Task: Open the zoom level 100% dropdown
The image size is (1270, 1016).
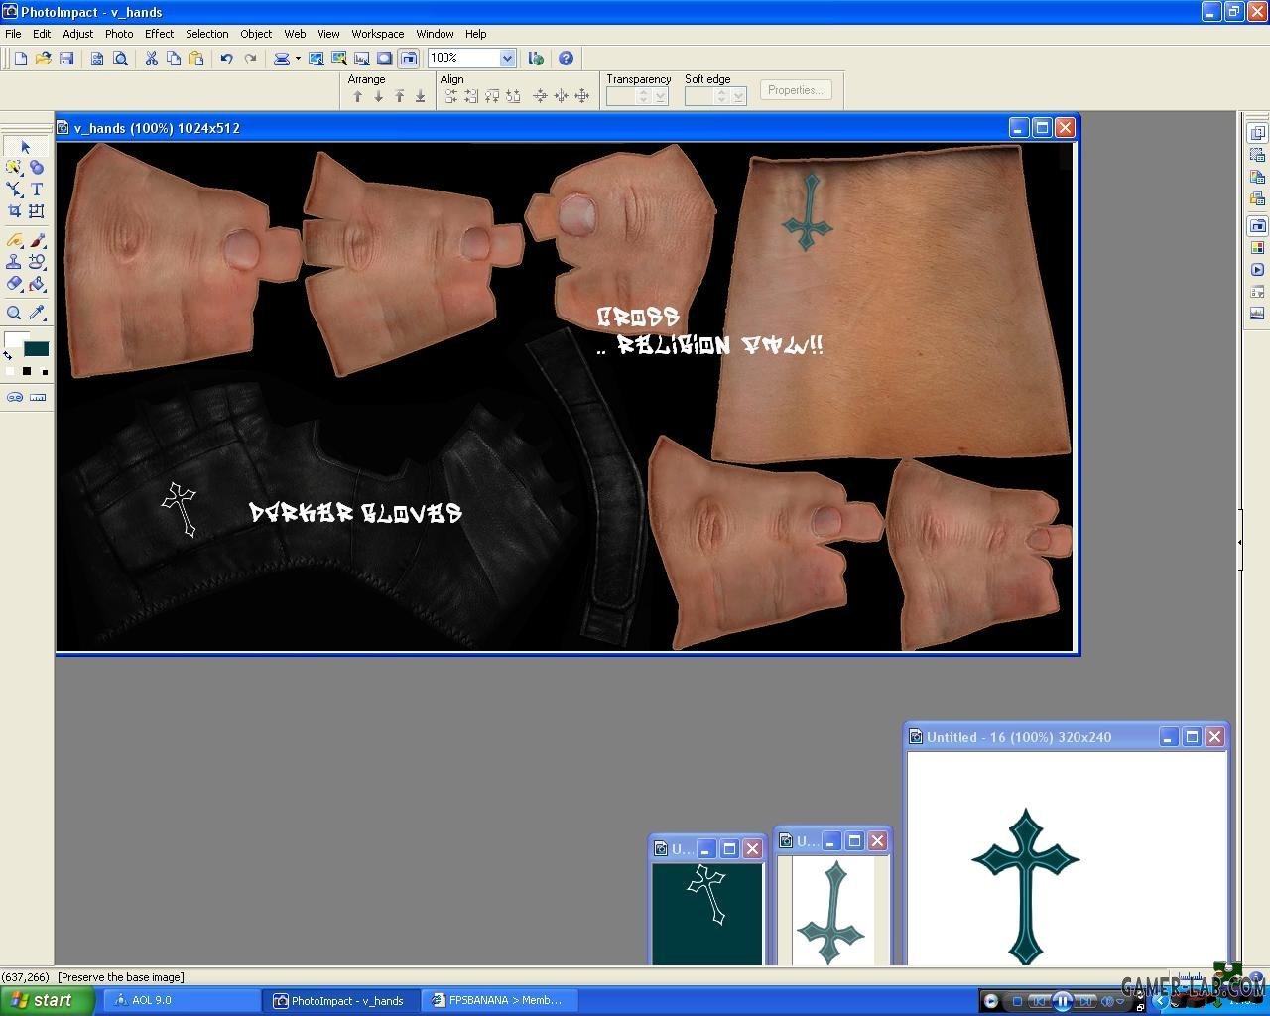Action: (507, 59)
